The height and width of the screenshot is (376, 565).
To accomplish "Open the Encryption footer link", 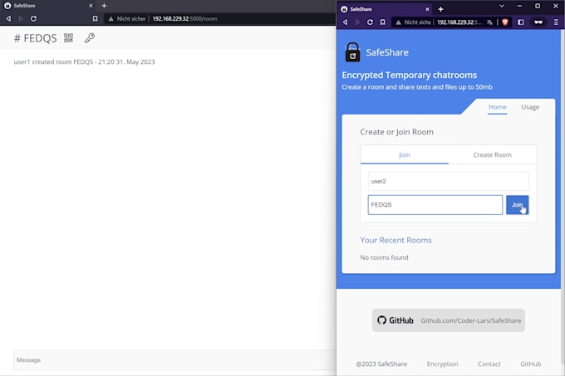I will 443,364.
